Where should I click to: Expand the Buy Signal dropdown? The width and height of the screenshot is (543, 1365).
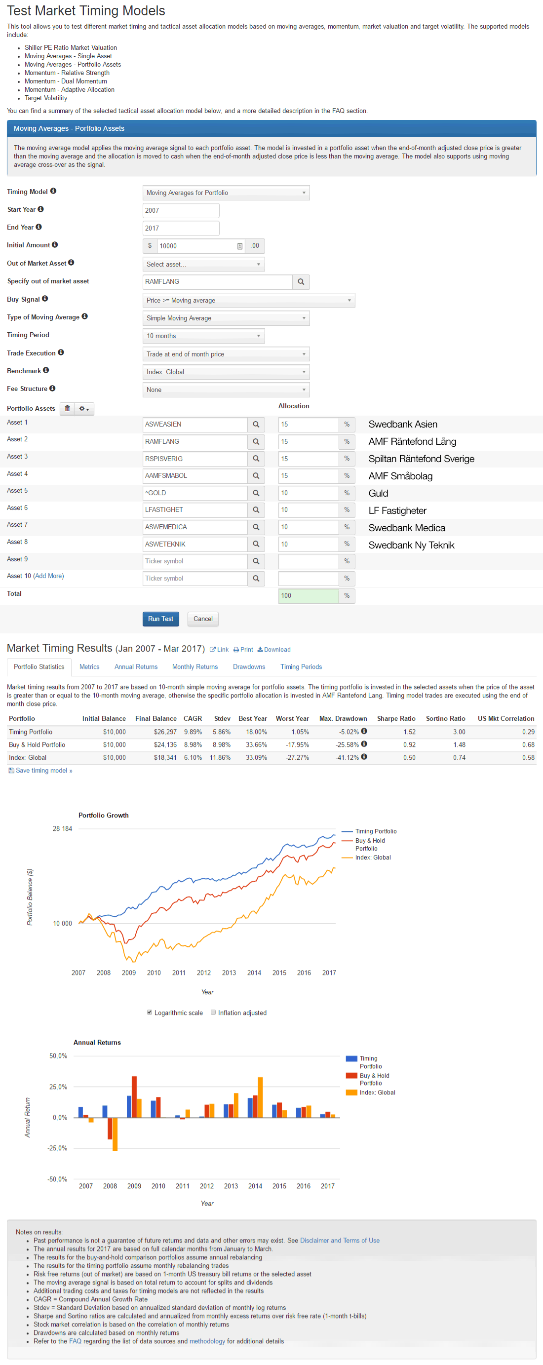[x=248, y=301]
